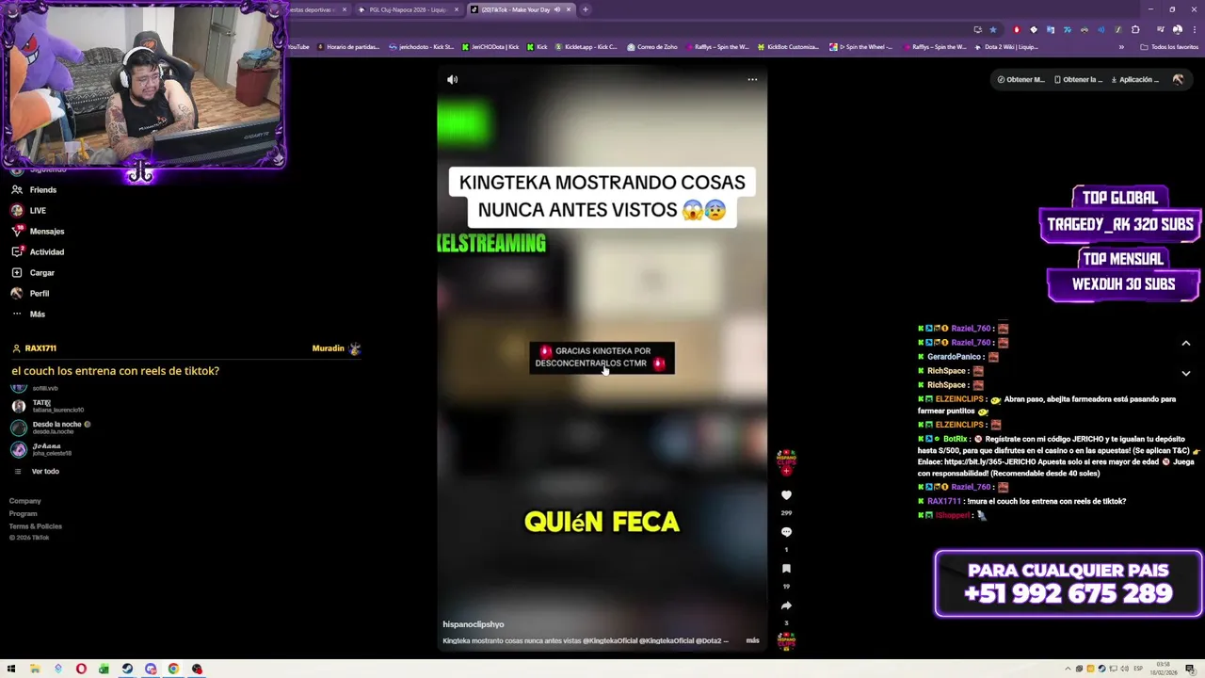Show more bookmarks with the double chevron

(x=1121, y=46)
